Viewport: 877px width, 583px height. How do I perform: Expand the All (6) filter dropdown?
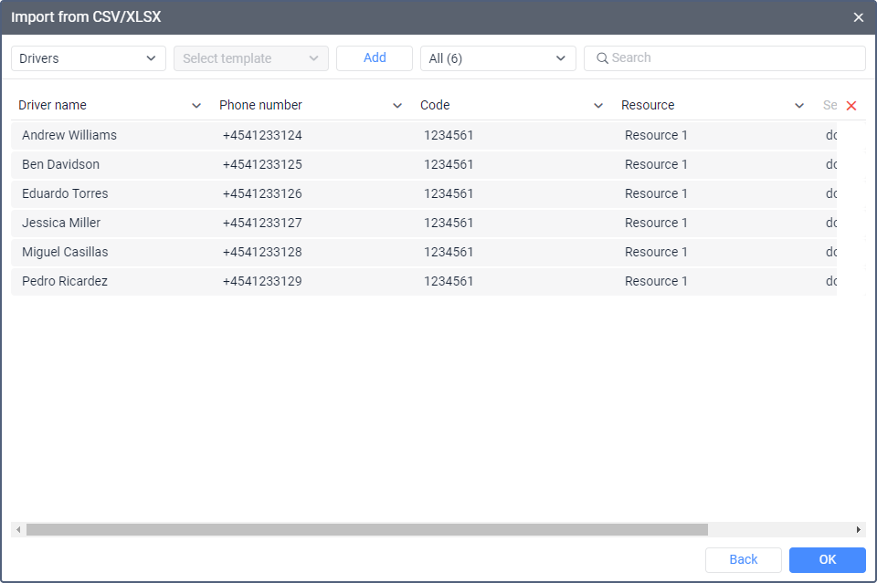[x=498, y=58]
